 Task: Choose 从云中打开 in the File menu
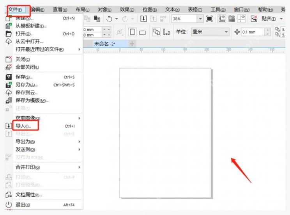[x=44, y=41]
